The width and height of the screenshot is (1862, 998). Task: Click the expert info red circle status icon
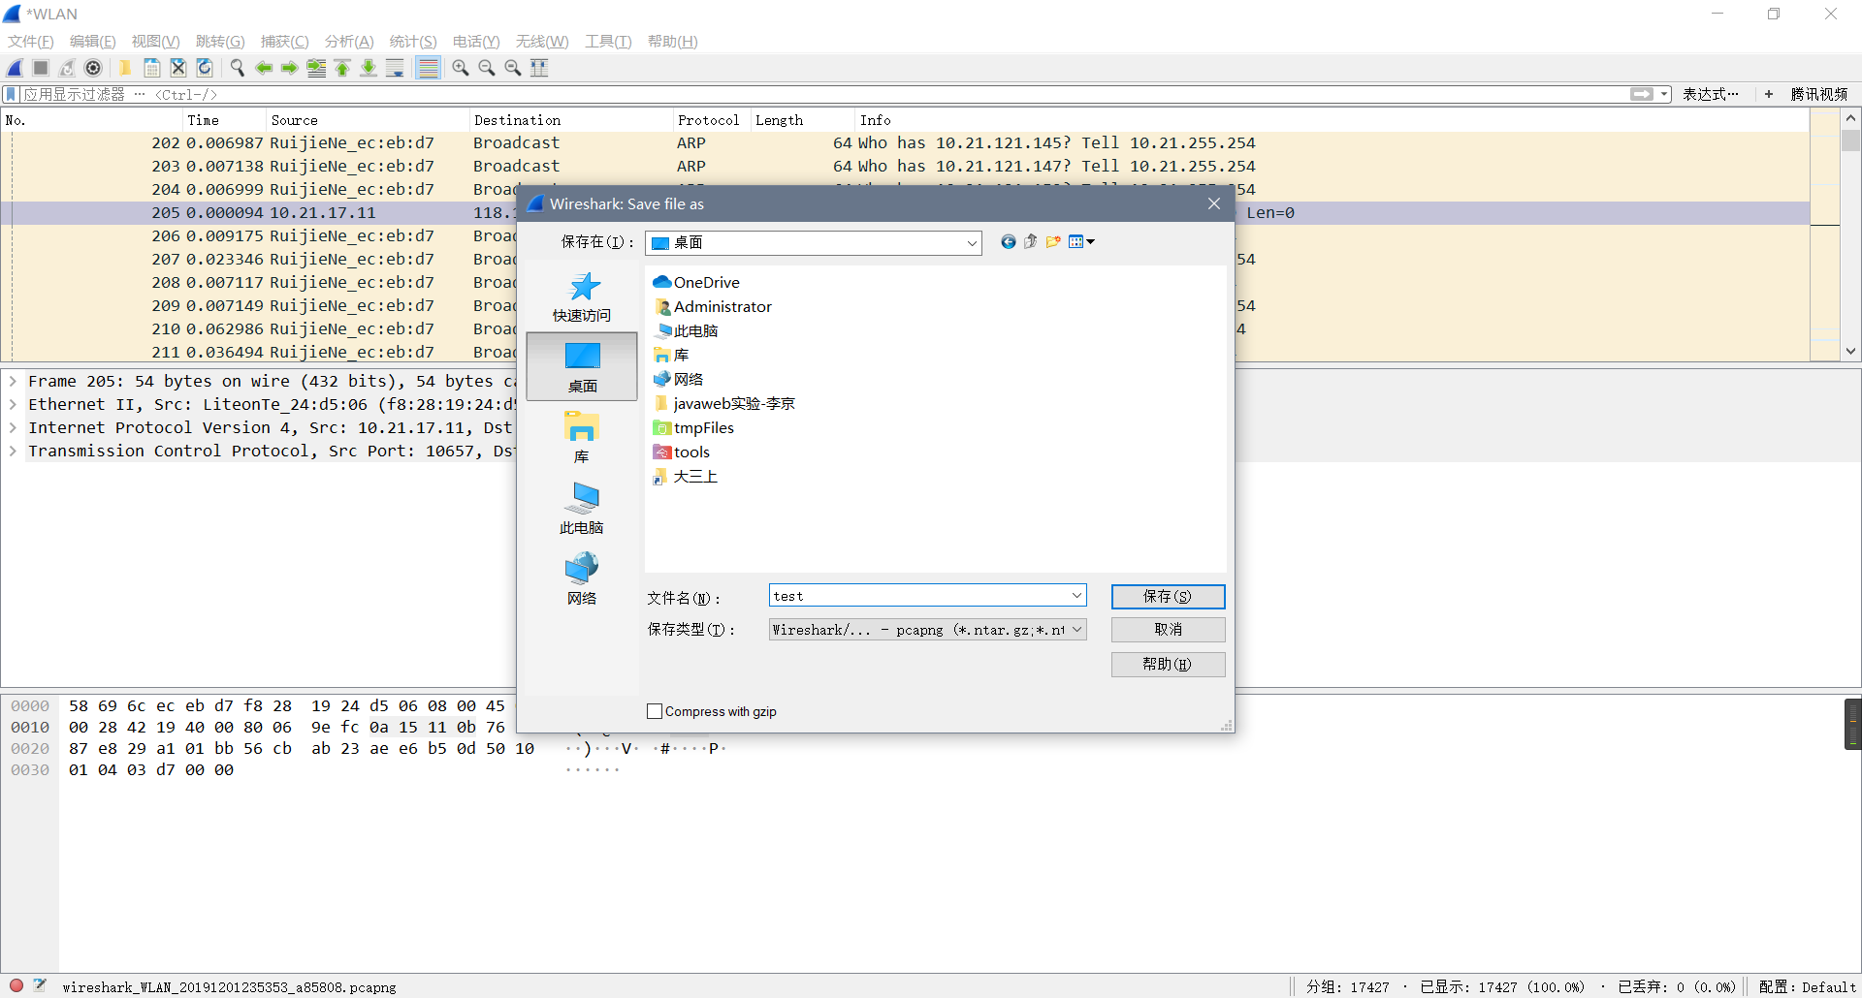(16, 985)
